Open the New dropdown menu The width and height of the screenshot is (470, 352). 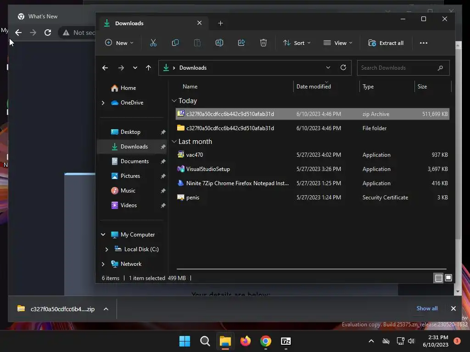coord(119,43)
